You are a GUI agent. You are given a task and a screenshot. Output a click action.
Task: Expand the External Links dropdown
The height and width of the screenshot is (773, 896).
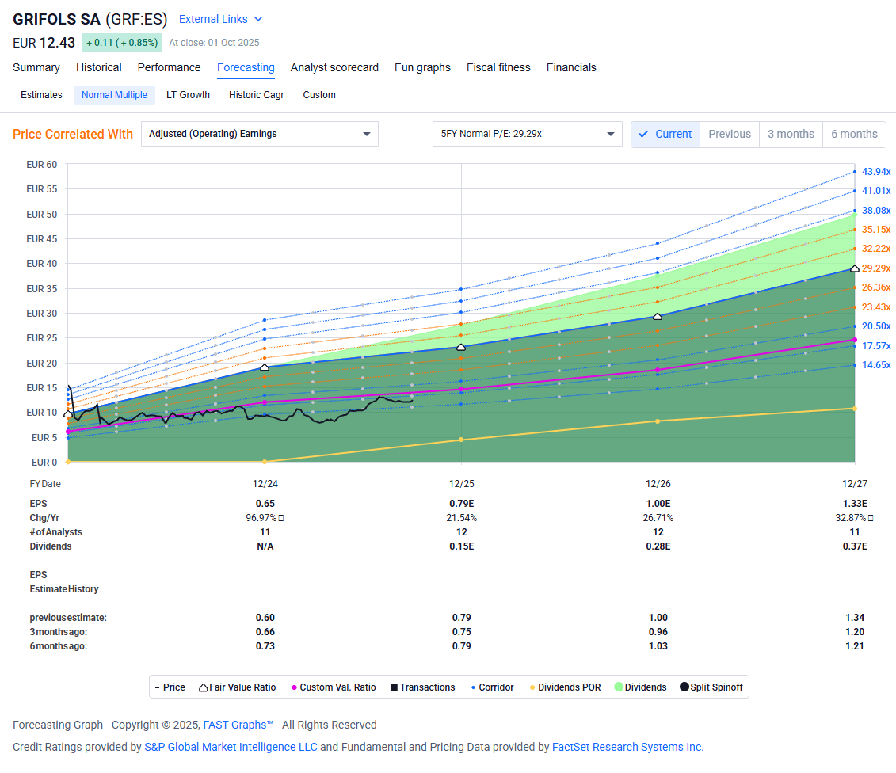coord(219,19)
